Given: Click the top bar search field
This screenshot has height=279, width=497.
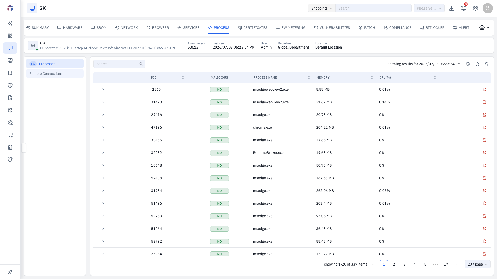Looking at the screenshot, I should [x=373, y=8].
